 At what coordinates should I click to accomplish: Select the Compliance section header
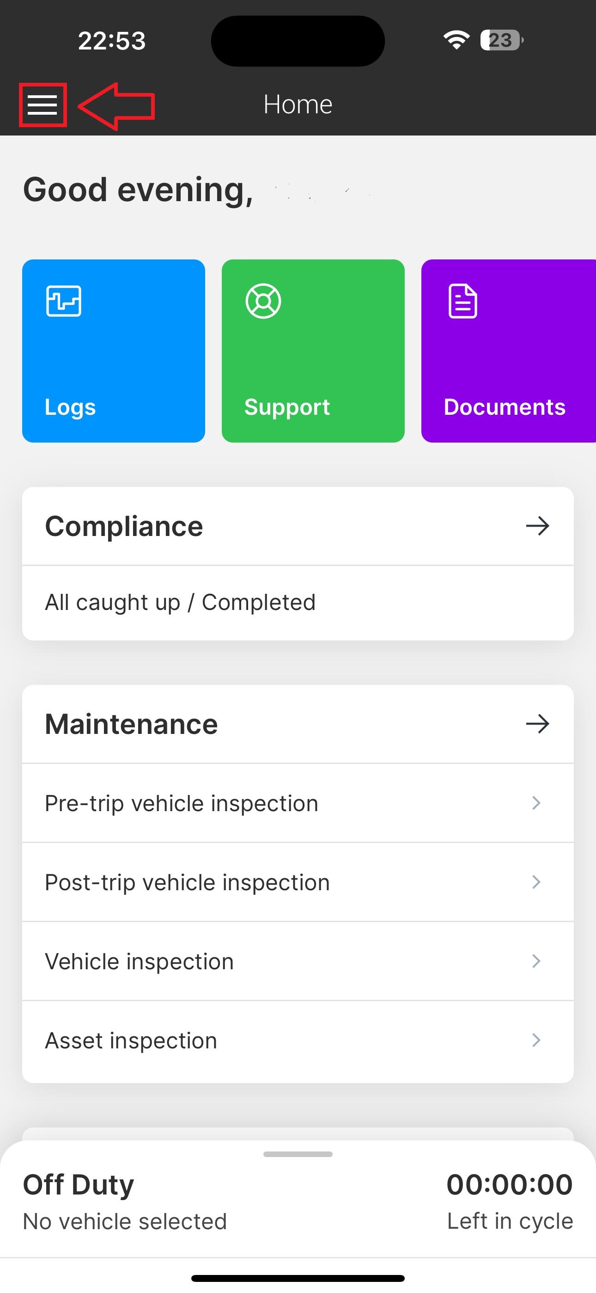click(x=124, y=527)
